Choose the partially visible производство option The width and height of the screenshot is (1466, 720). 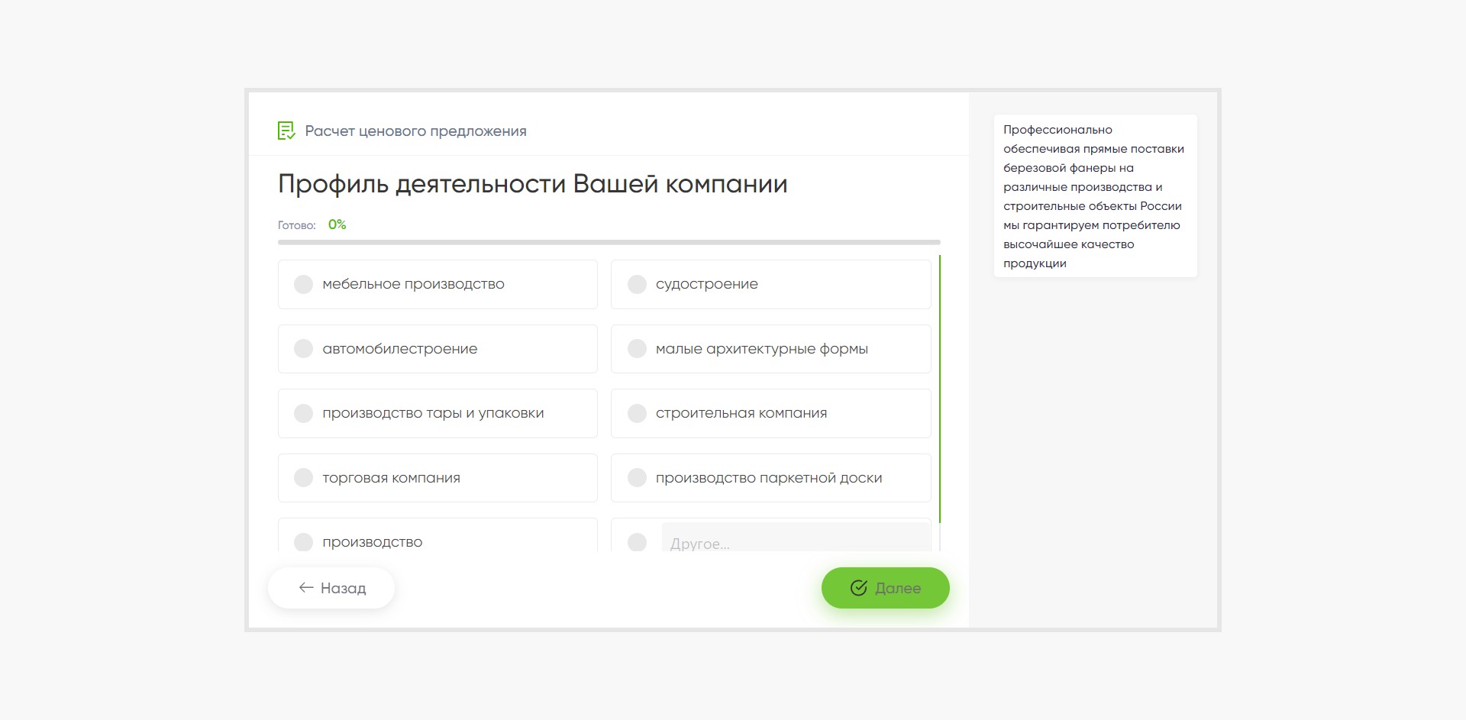(438, 535)
